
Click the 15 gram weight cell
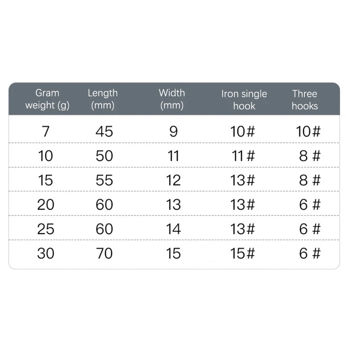pos(45,180)
